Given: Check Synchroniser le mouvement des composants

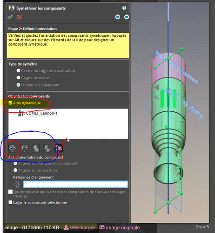Looking at the screenshot, I should [10, 192].
